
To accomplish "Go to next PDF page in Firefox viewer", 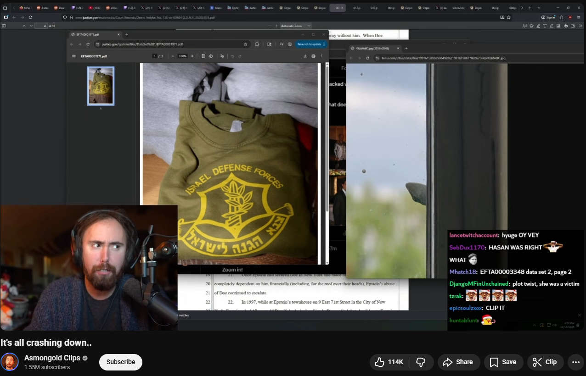I will (31, 26).
